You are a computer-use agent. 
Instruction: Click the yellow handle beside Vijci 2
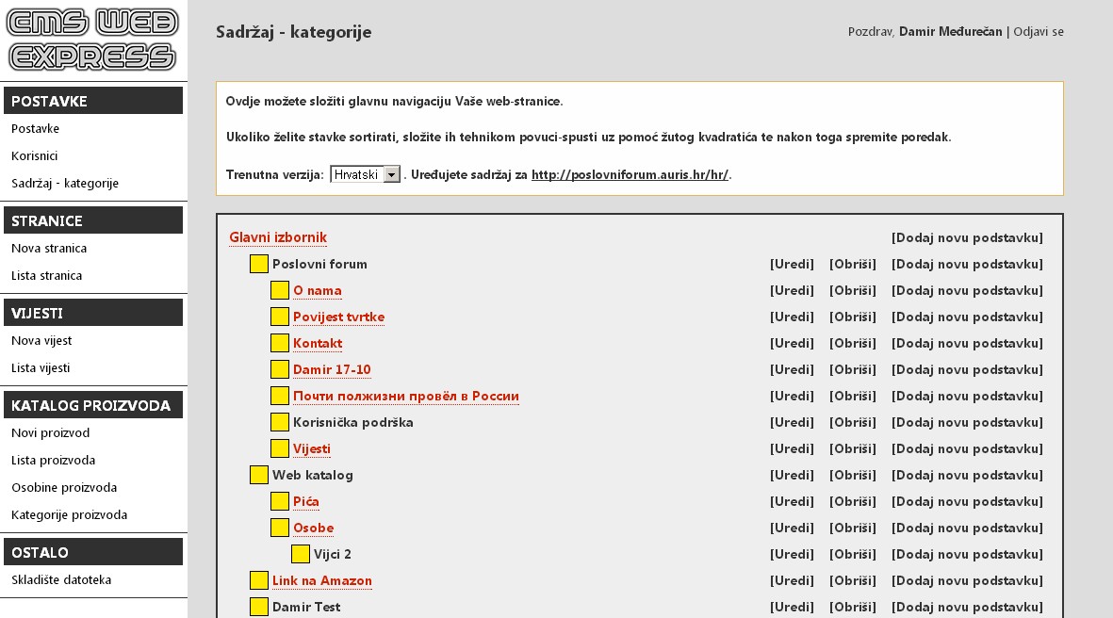[x=300, y=554]
